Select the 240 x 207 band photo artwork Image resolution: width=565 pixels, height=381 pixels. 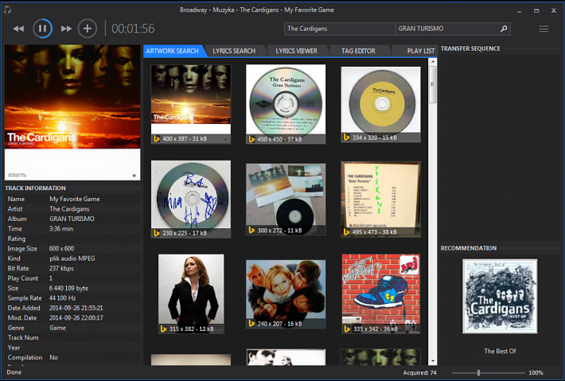click(286, 294)
